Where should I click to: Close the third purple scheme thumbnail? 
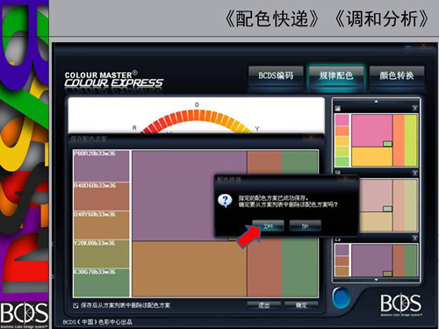(x=414, y=239)
